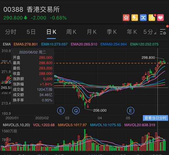Tap the first E event marker near 03

click(61, 111)
